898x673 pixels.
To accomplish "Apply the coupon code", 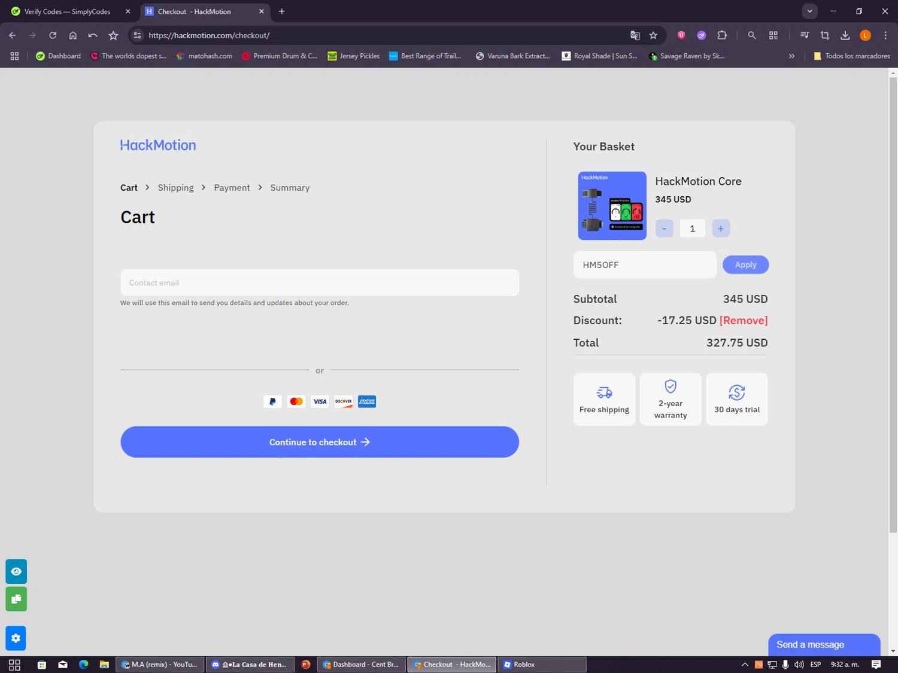I will click(745, 264).
